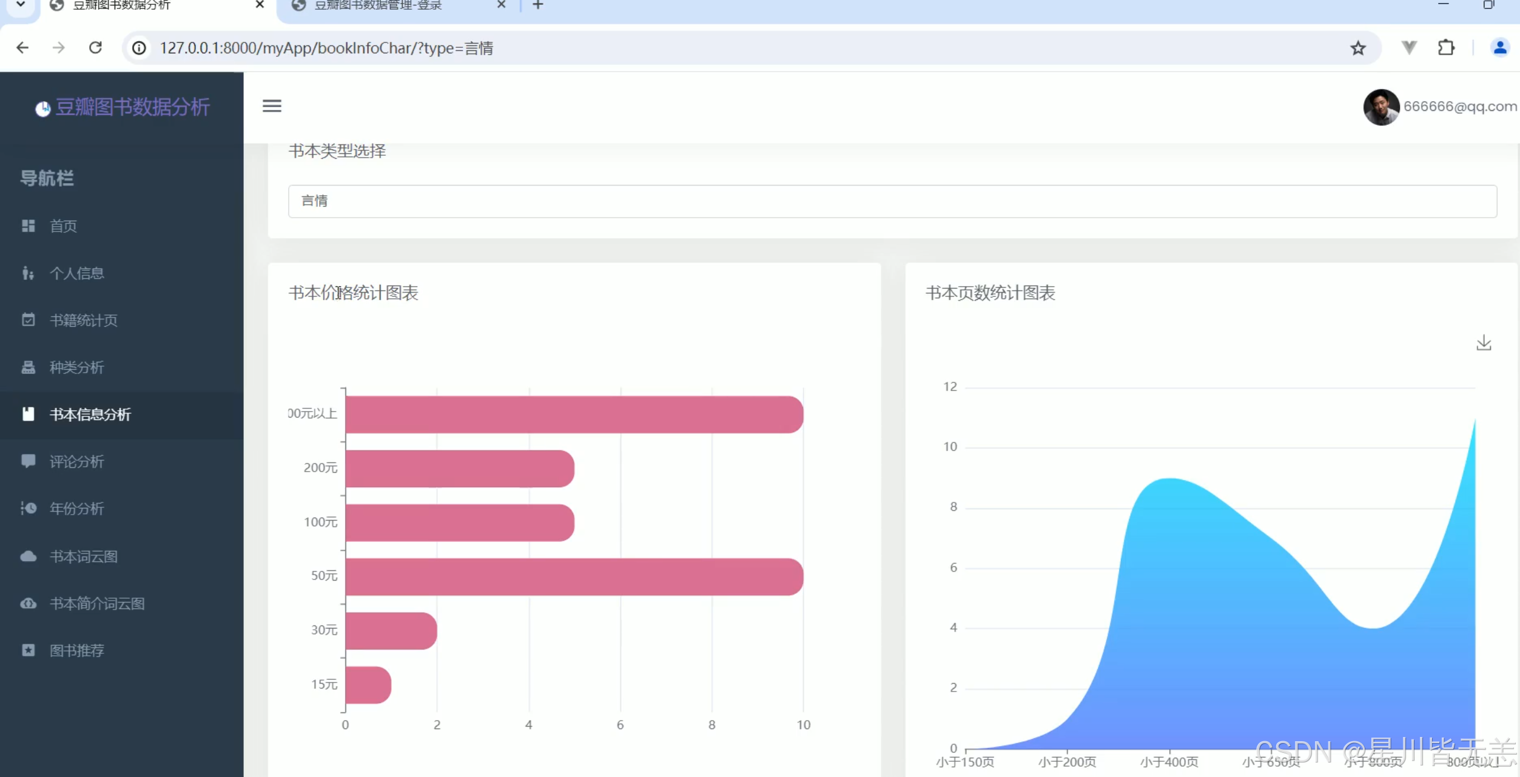Image resolution: width=1520 pixels, height=777 pixels.
Task: Switch to the 豆瓣图书数据管理-登录 tab
Action: pyautogui.click(x=378, y=6)
